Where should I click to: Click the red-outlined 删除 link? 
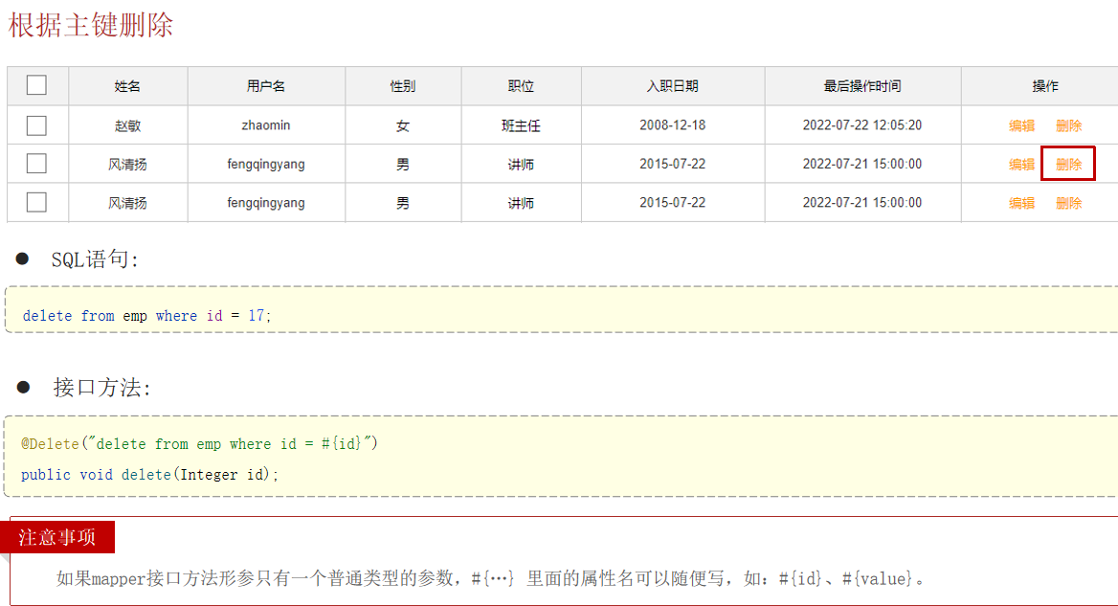pos(1068,164)
